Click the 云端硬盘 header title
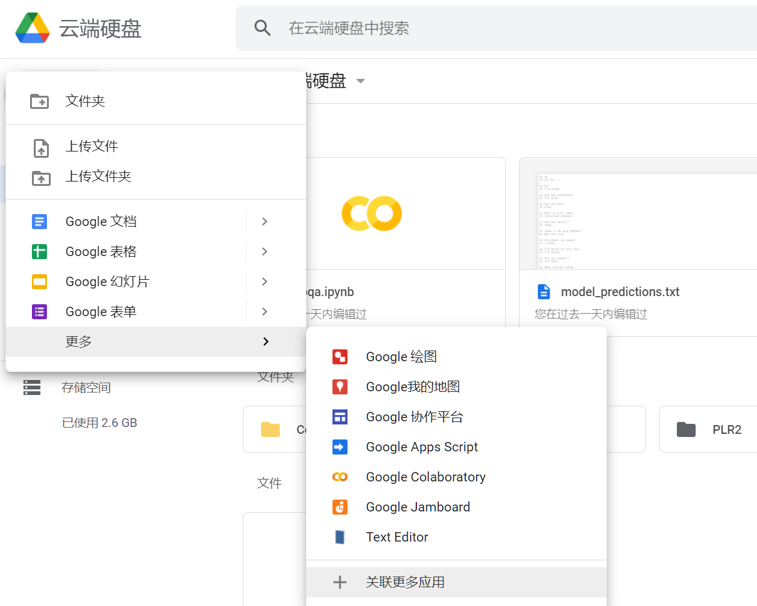The width and height of the screenshot is (757, 606). click(x=100, y=29)
